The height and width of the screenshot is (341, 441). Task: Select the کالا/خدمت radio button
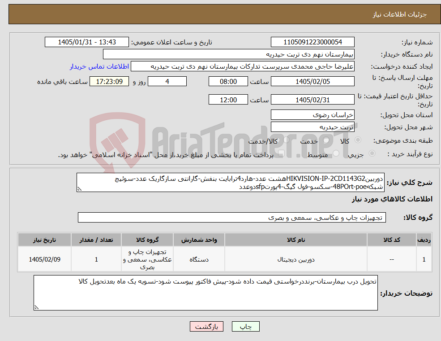(286, 140)
